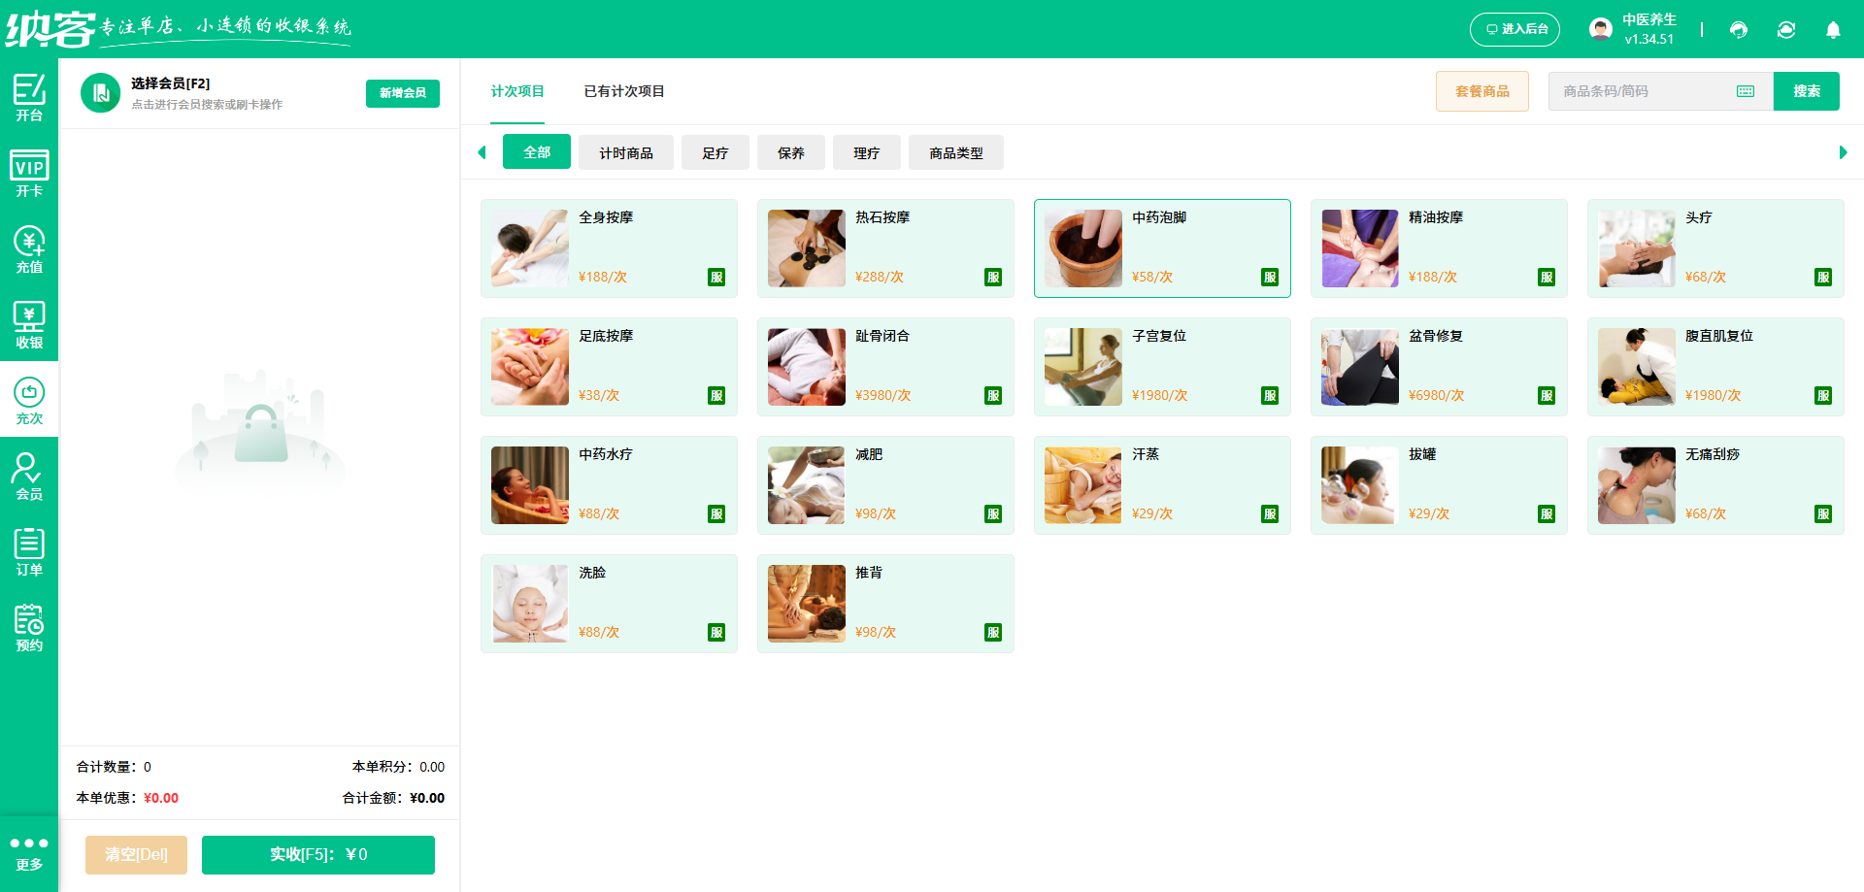View orders via the 订单 icon
Screen dimensions: 1864x892
28,548
